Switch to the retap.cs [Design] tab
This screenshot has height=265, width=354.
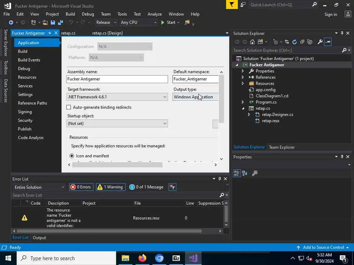coord(108,33)
